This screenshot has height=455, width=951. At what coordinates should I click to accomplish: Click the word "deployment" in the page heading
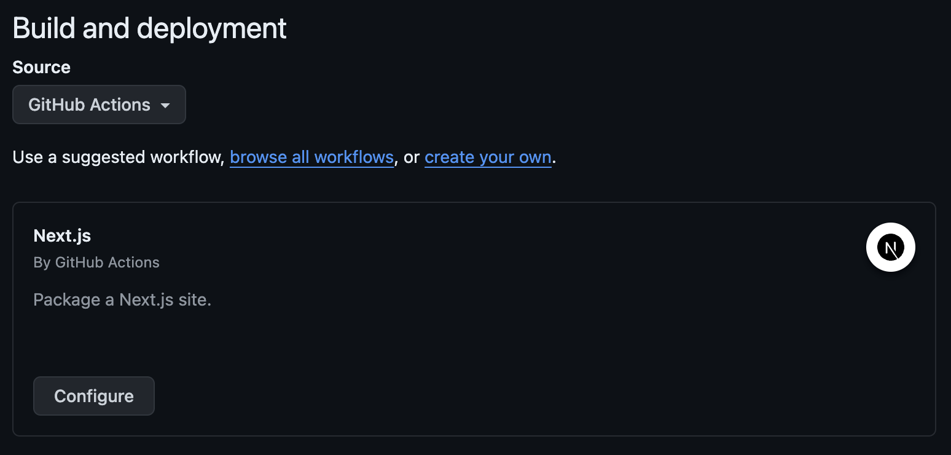click(x=211, y=28)
